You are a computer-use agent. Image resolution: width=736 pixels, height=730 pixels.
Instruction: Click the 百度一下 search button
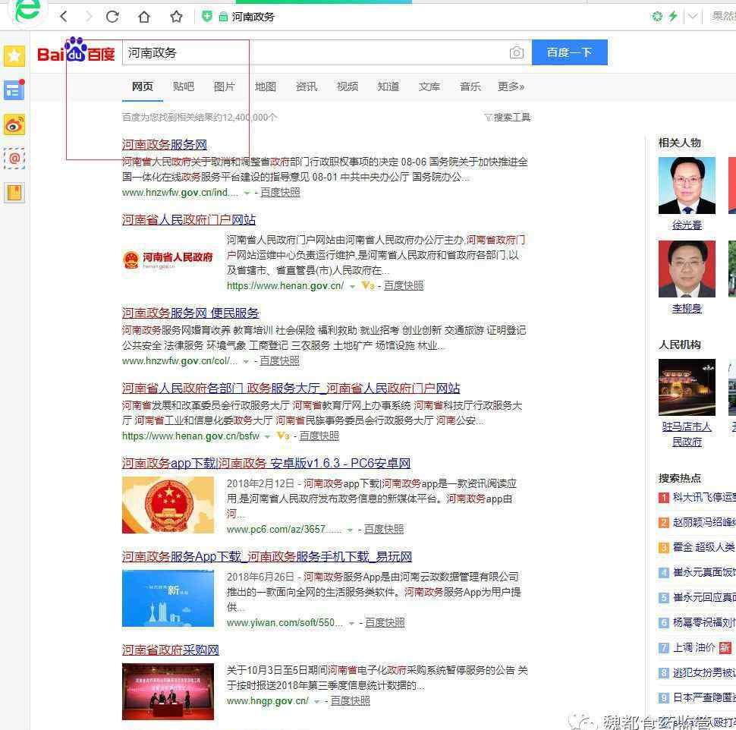[569, 52]
